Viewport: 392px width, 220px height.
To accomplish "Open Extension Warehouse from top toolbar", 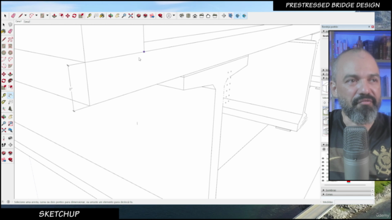I will coord(145,16).
